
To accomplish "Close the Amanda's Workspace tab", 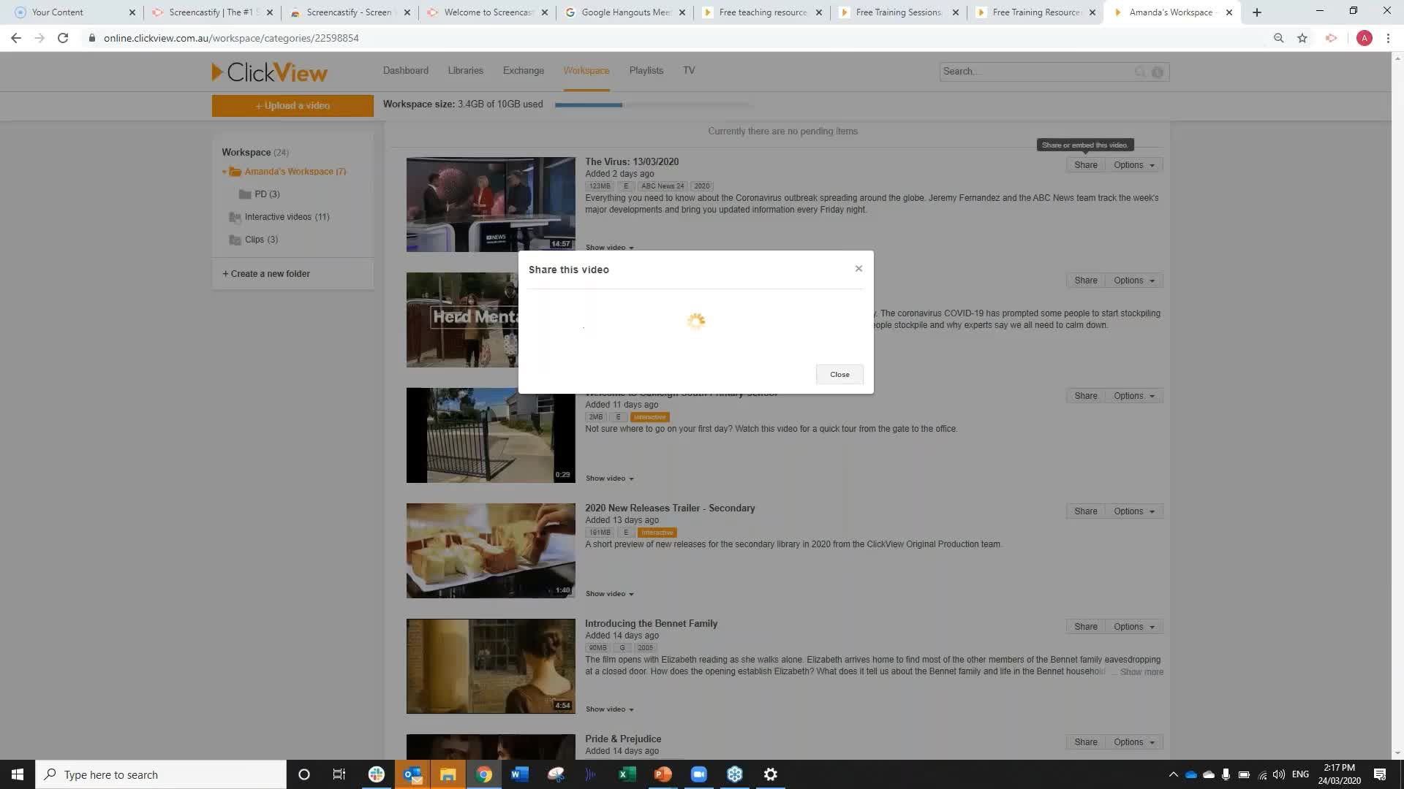I will pos(1229,12).
